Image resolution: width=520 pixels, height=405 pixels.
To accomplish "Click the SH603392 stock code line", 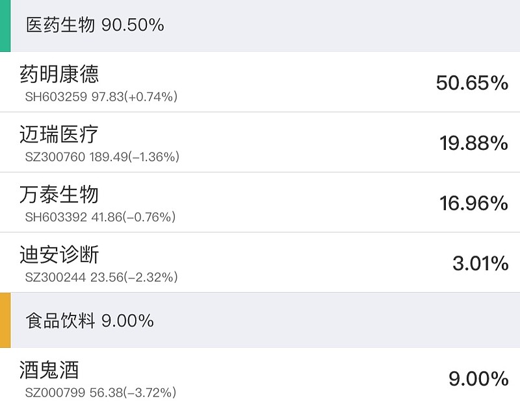I will [x=100, y=217].
